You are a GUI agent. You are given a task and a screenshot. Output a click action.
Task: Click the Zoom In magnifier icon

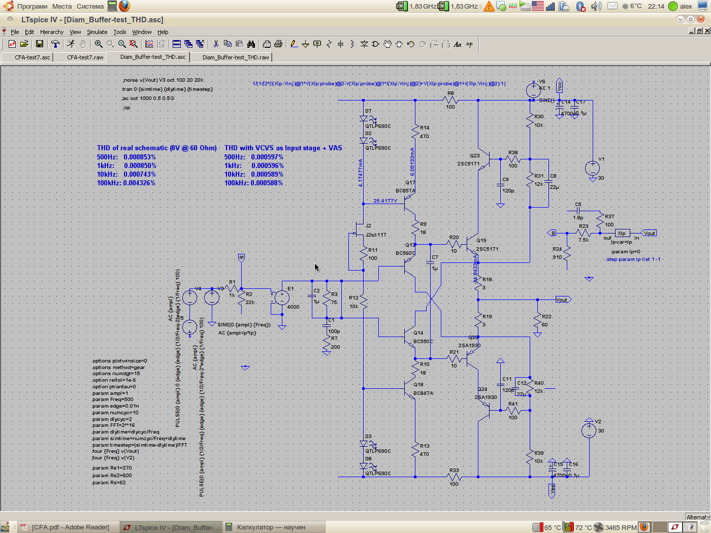99,44
